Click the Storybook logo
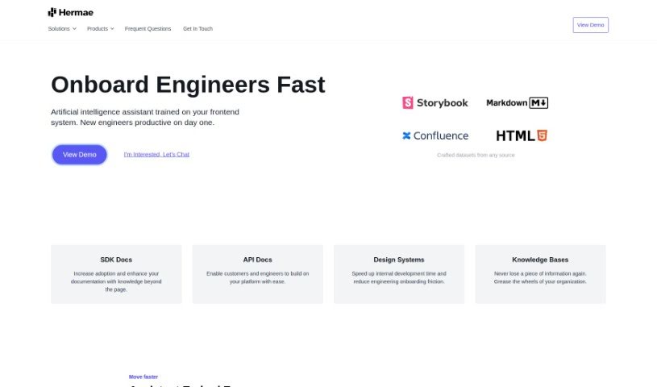 coord(435,102)
